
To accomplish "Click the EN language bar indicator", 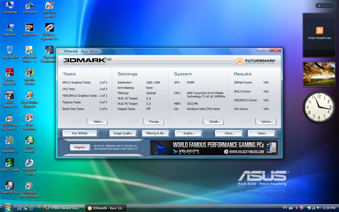I will [285, 207].
